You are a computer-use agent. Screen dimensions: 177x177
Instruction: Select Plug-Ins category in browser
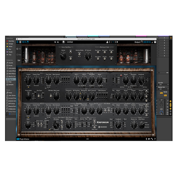pyautogui.click(x=11, y=79)
